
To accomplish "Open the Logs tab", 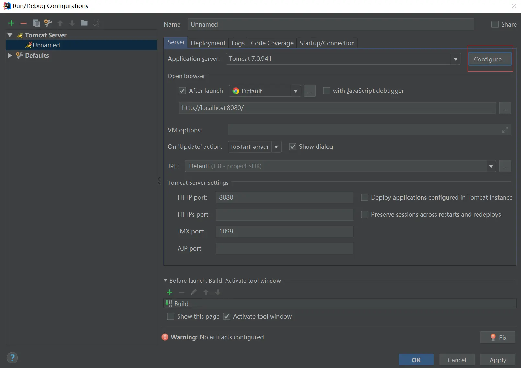I will [x=238, y=43].
